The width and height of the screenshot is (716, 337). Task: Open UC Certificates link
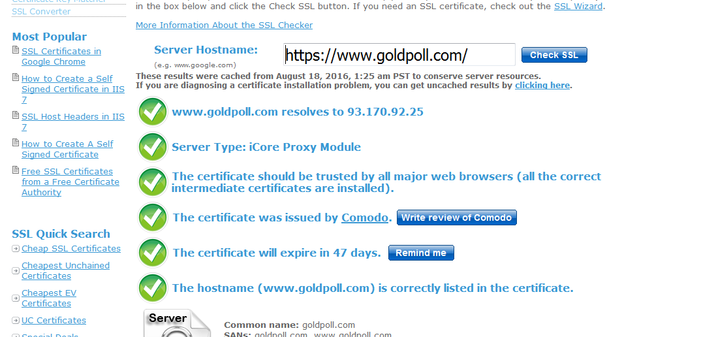(54, 320)
